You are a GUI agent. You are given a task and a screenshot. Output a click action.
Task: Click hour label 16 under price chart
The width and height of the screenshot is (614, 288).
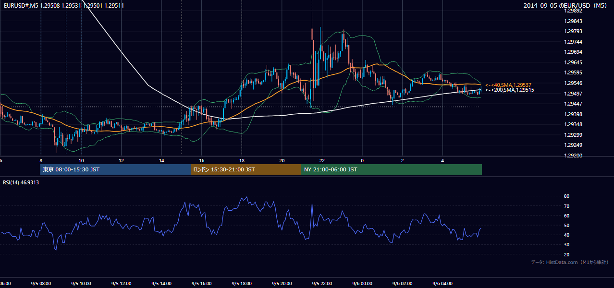point(202,160)
